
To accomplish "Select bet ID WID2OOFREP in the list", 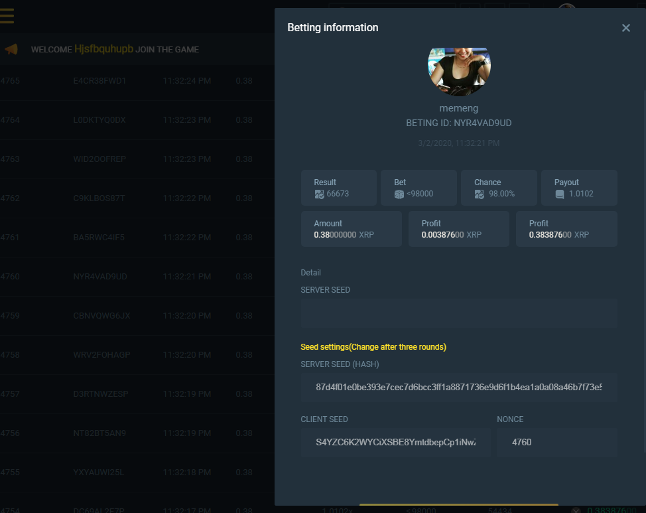I will click(x=99, y=159).
